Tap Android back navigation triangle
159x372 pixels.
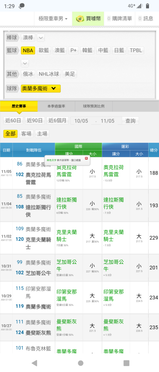click(x=34, y=363)
